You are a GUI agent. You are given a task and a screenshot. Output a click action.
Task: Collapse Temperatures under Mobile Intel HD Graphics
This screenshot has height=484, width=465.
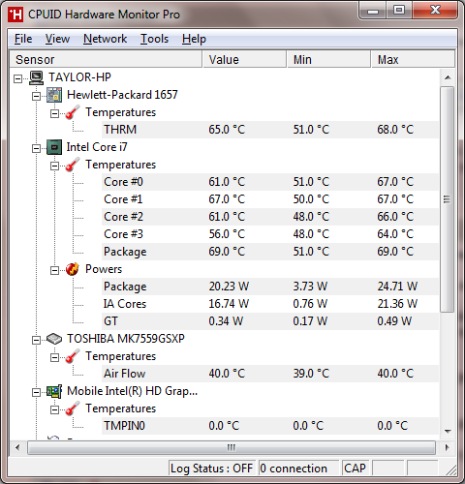click(55, 409)
